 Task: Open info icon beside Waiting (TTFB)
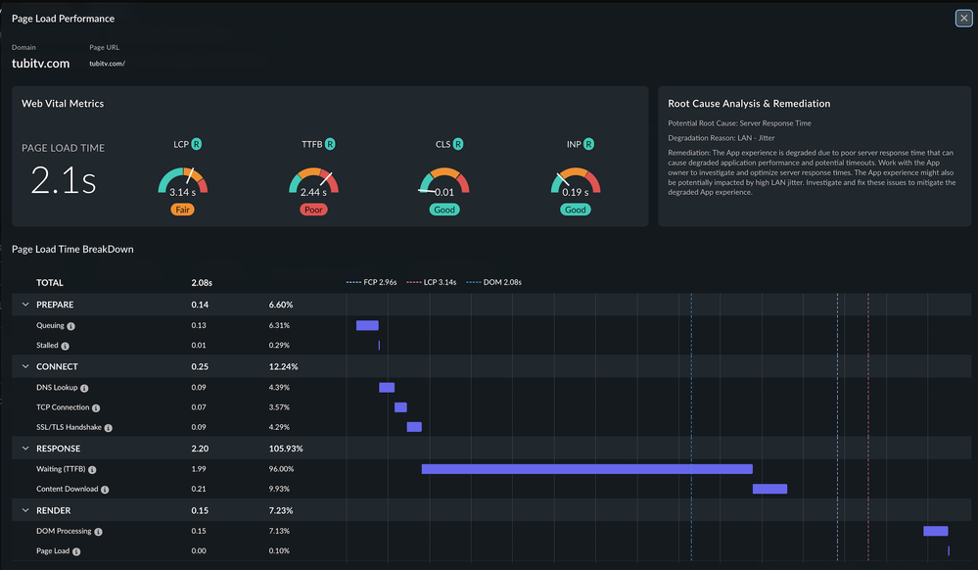point(92,469)
